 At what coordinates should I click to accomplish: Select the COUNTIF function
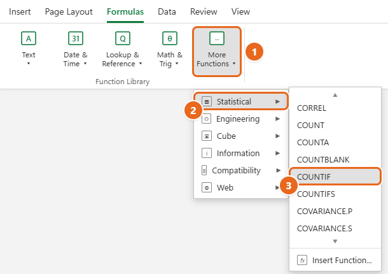(x=335, y=177)
